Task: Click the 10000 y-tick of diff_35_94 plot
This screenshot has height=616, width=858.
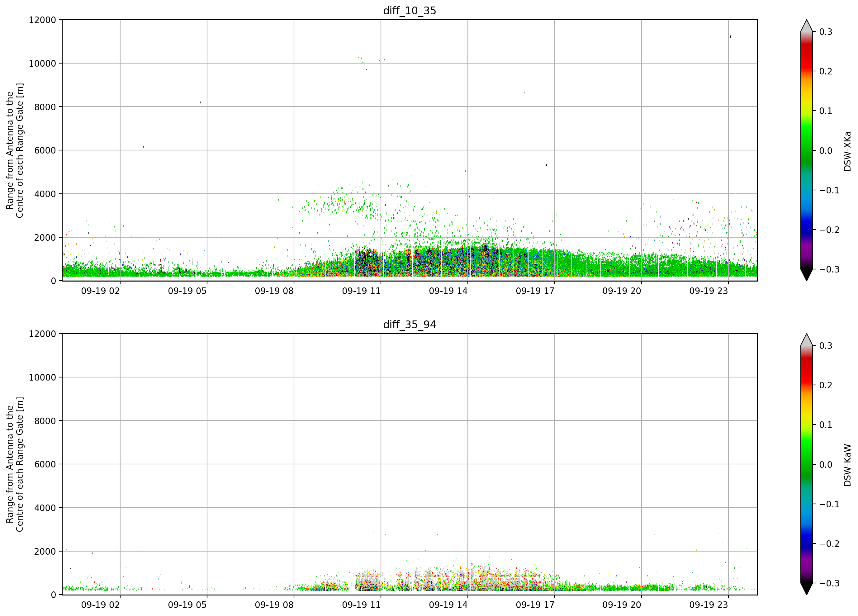Action: tap(42, 378)
